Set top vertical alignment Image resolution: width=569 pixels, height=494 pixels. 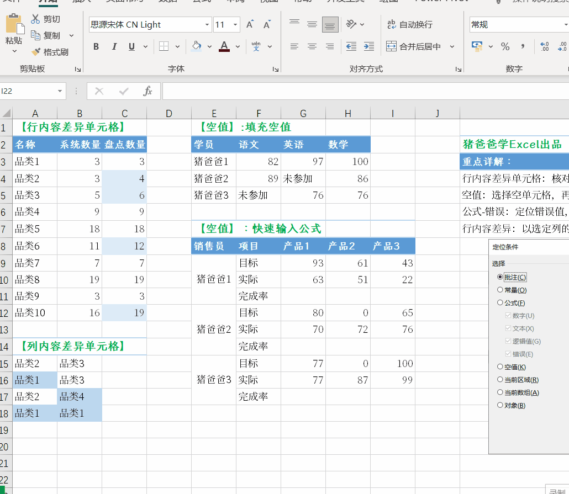(294, 24)
